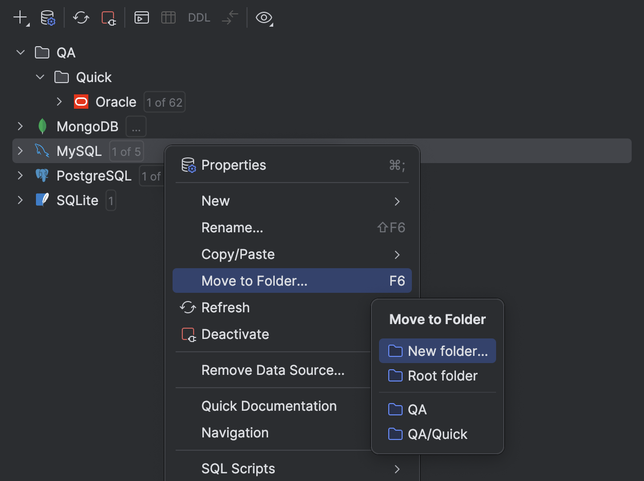Select New folder in Move to Folder popup

tap(437, 351)
